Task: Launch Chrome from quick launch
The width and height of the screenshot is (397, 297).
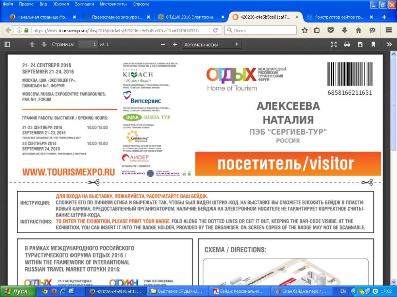Action: 45,291
